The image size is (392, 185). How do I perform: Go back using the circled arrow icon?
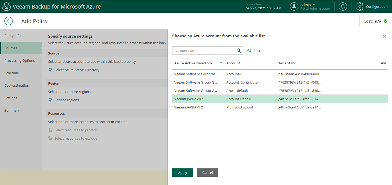point(9,21)
